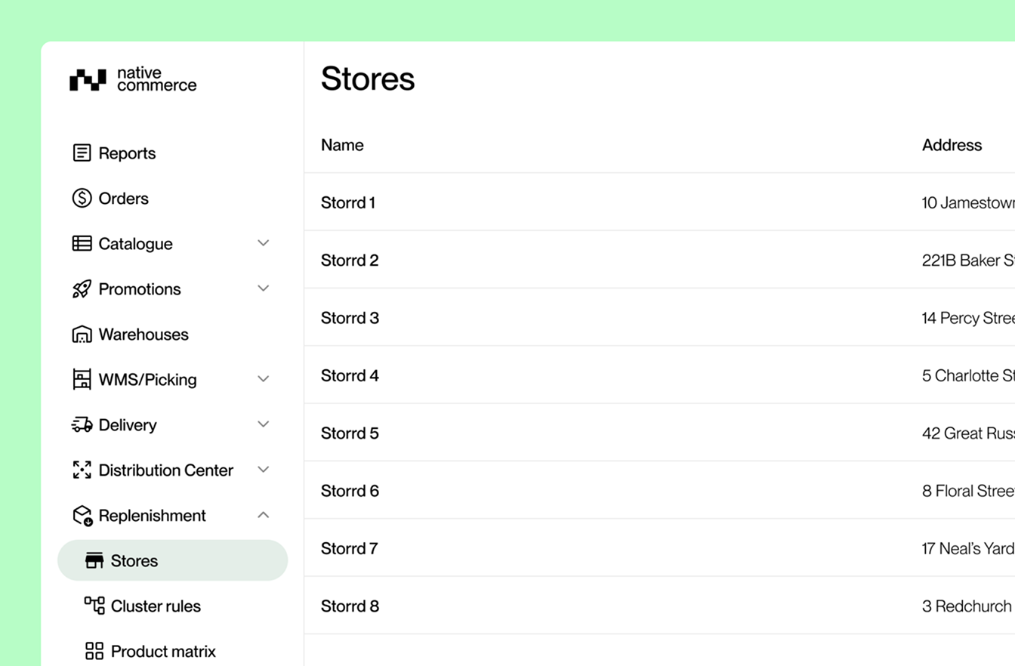Sort by the Name column header
The image size is (1015, 666).
(x=342, y=145)
